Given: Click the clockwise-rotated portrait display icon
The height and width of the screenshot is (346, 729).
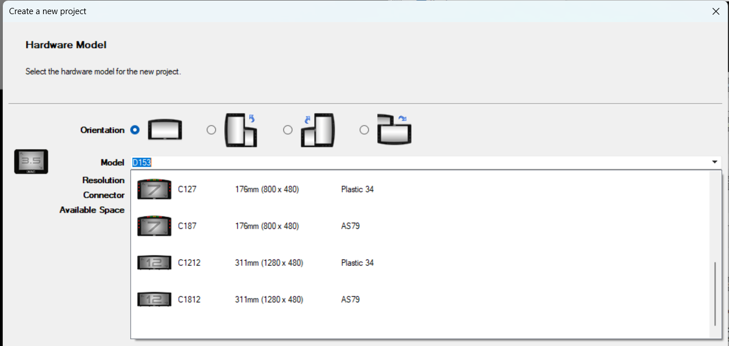Looking at the screenshot, I should tap(241, 129).
